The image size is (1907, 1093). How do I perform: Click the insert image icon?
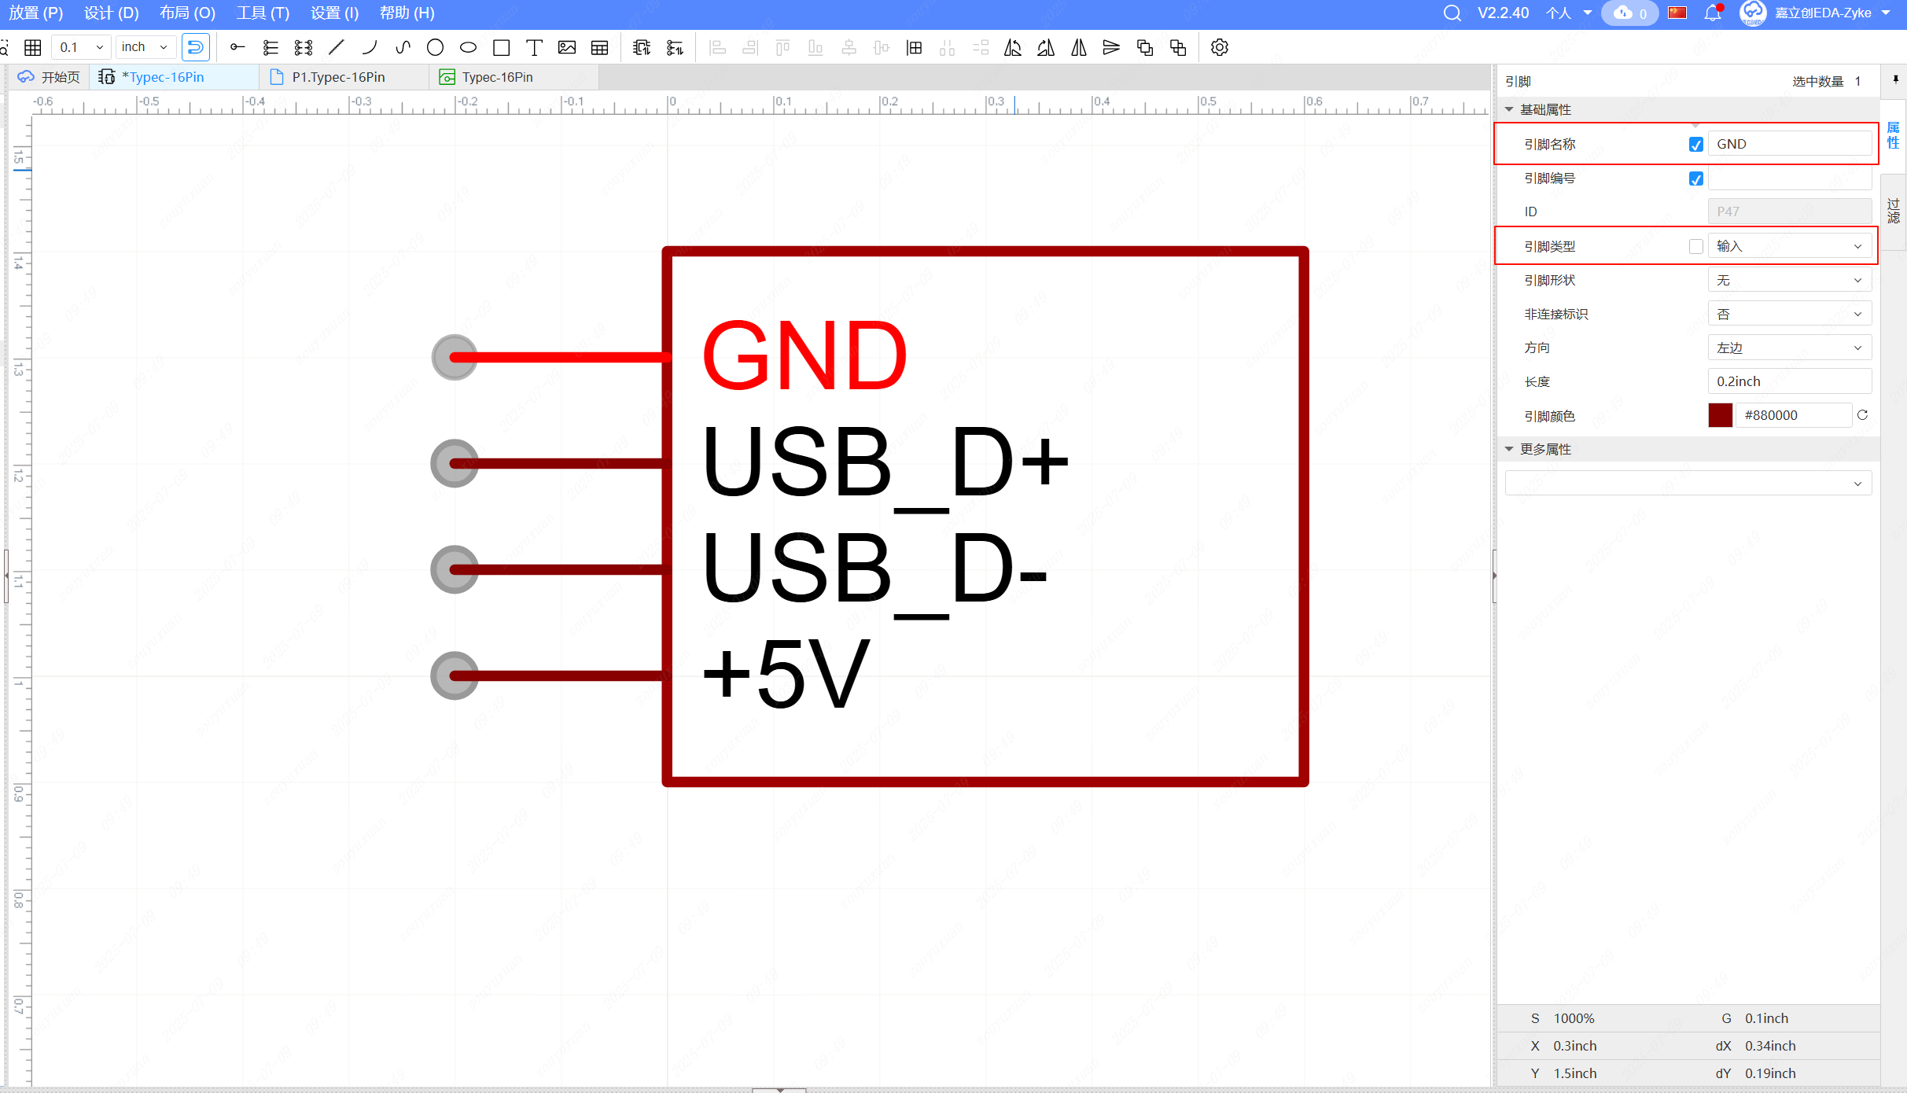(x=567, y=48)
